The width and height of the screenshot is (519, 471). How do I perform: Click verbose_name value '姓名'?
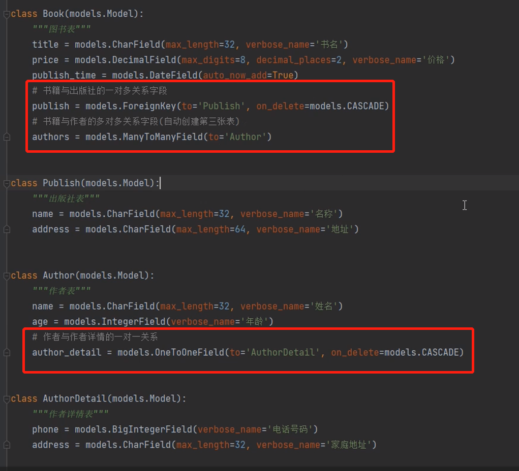coord(323,306)
